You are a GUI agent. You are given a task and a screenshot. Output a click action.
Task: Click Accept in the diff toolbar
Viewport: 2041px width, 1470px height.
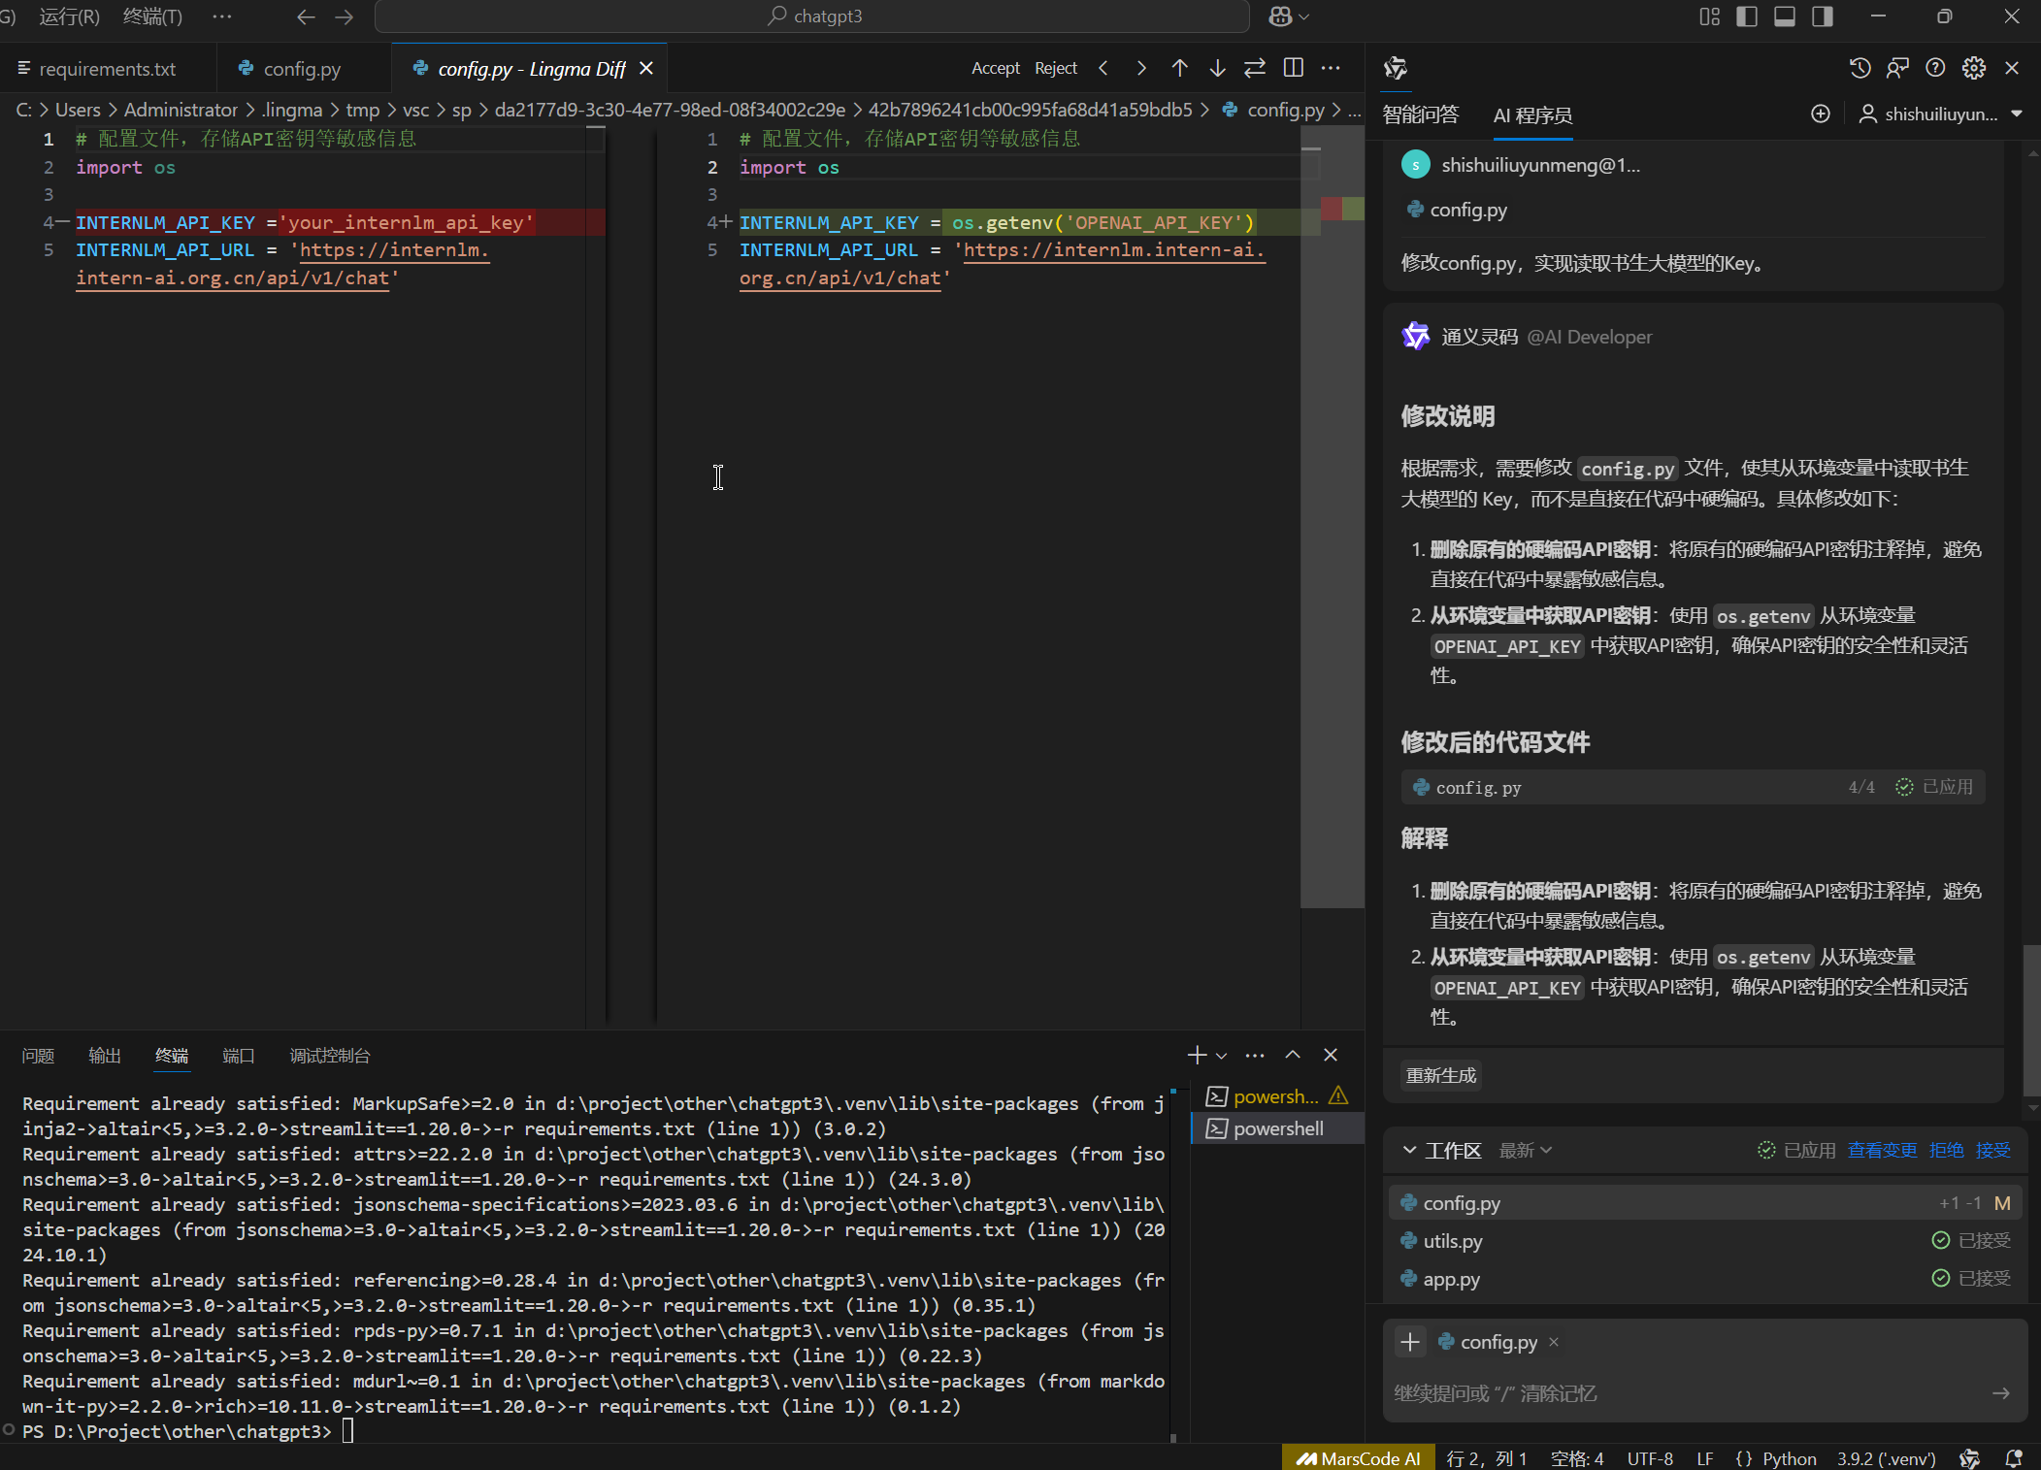(995, 68)
